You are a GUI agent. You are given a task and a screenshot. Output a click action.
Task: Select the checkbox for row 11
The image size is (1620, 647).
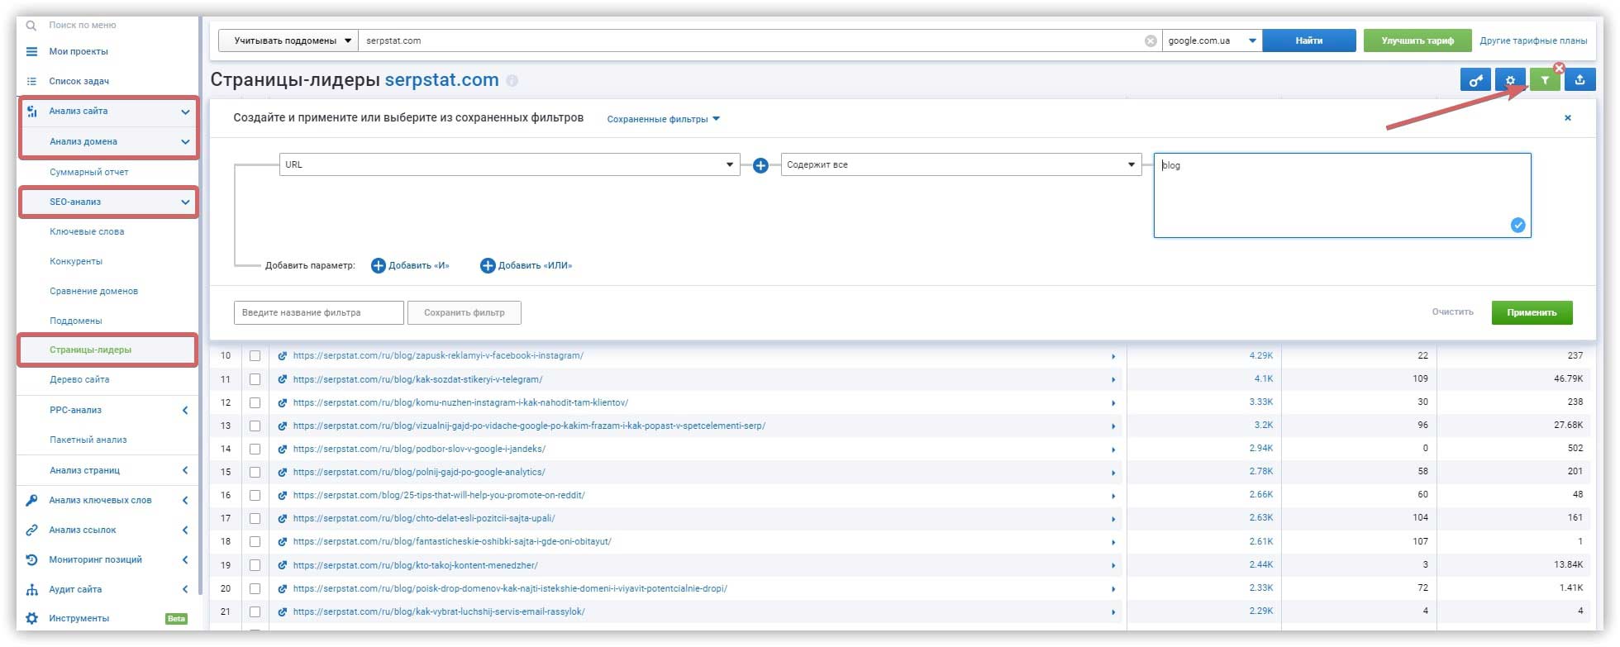pos(255,379)
